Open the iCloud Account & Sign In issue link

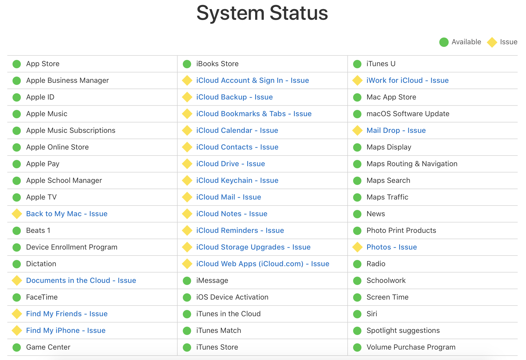[252, 80]
